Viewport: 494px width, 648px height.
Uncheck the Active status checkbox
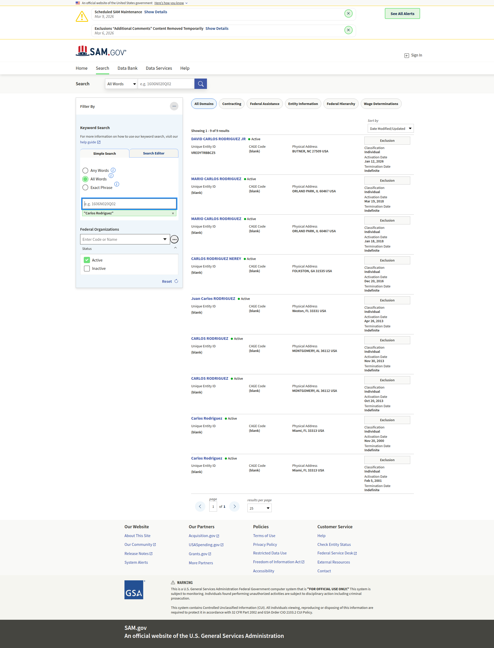point(87,260)
